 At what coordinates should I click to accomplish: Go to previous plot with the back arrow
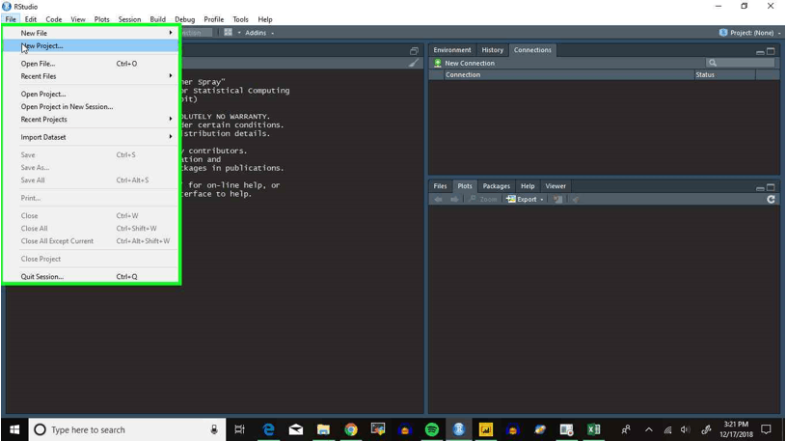pos(439,199)
